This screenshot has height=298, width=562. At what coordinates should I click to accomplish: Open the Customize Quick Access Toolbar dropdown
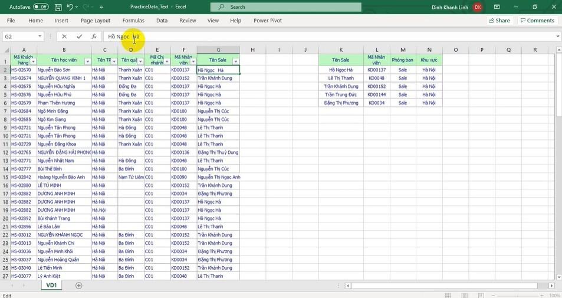101,7
